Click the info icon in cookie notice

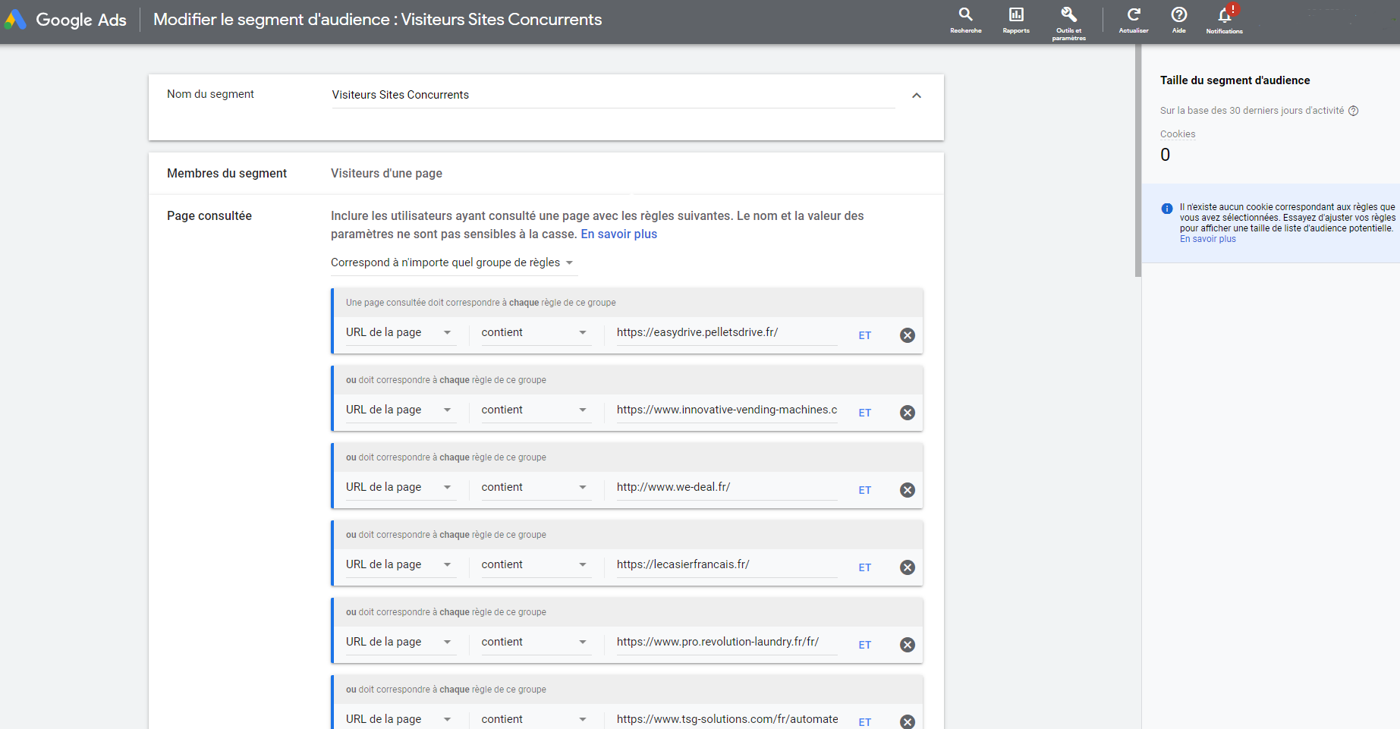[x=1166, y=209]
